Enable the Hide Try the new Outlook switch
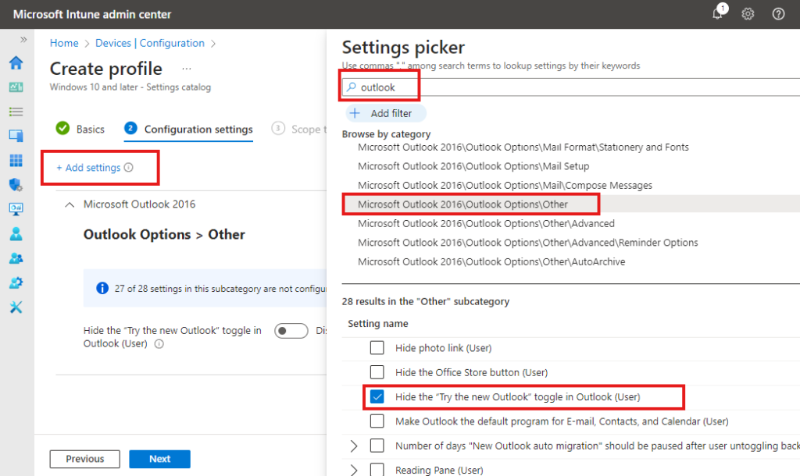The width and height of the screenshot is (800, 476). [x=291, y=331]
